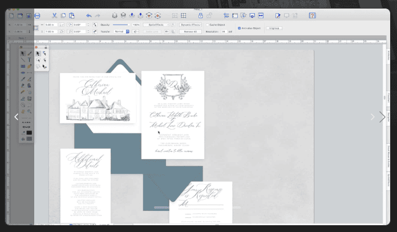
Task: Click the blue Undo arrow
Action: point(89,16)
